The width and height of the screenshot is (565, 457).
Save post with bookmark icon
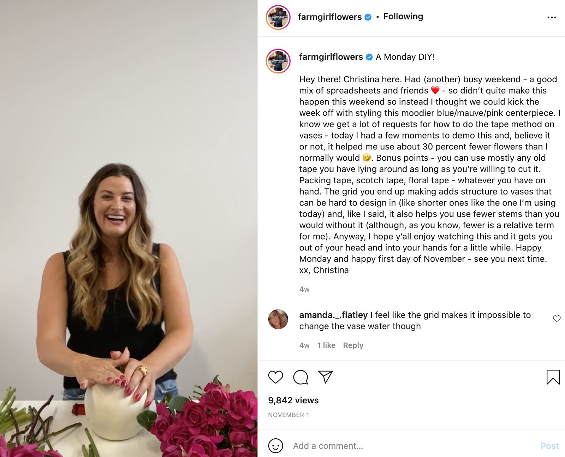(x=553, y=377)
